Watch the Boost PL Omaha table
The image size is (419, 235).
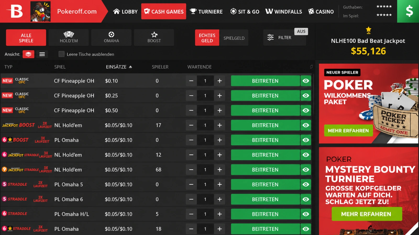306,140
